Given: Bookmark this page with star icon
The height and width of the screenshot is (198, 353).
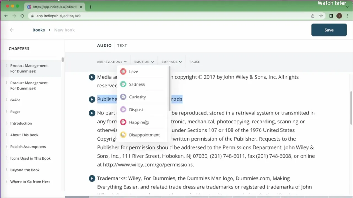Looking at the screenshot, I should (321, 16).
